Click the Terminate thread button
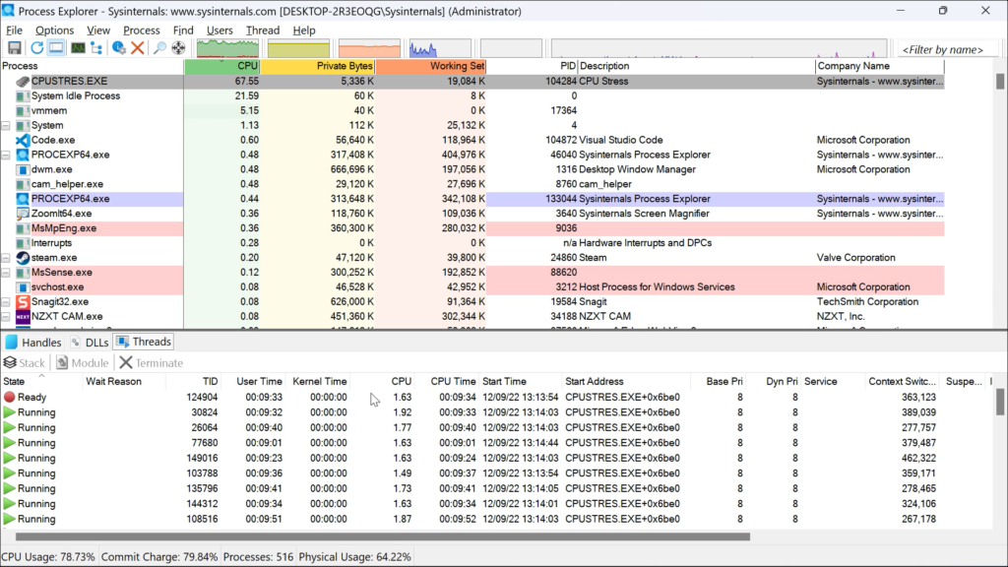 [x=151, y=362]
